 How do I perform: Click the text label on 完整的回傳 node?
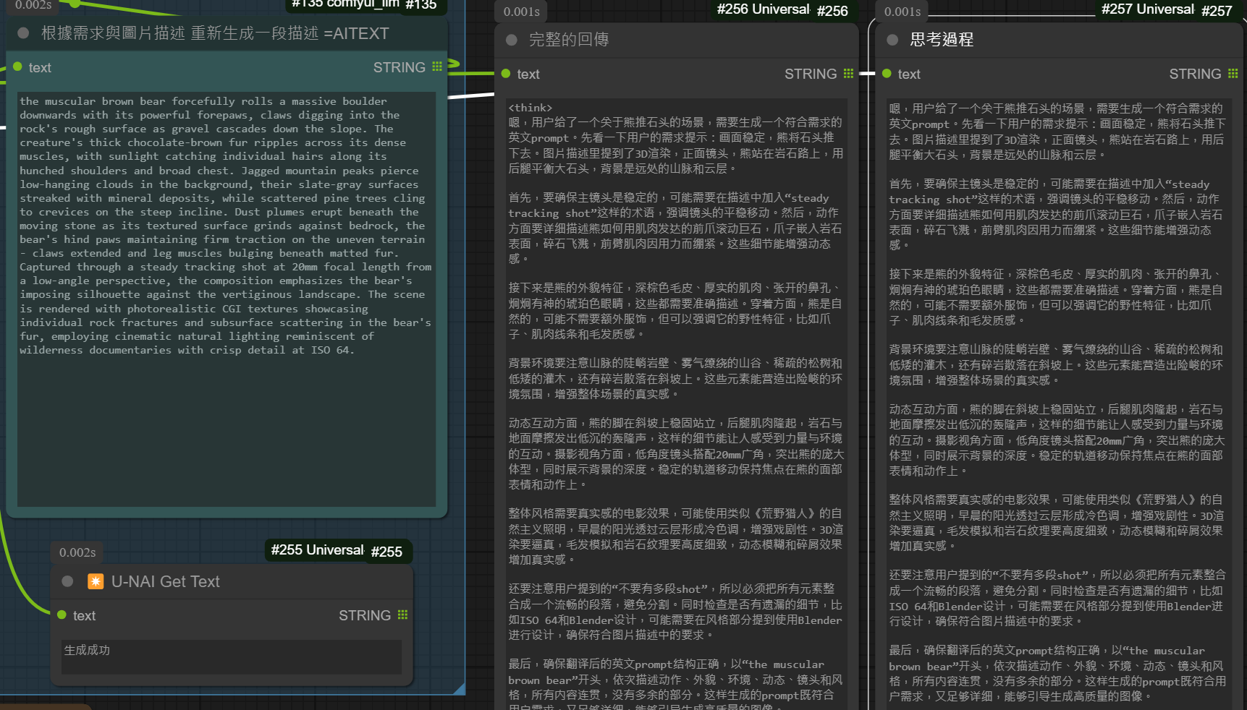[528, 74]
